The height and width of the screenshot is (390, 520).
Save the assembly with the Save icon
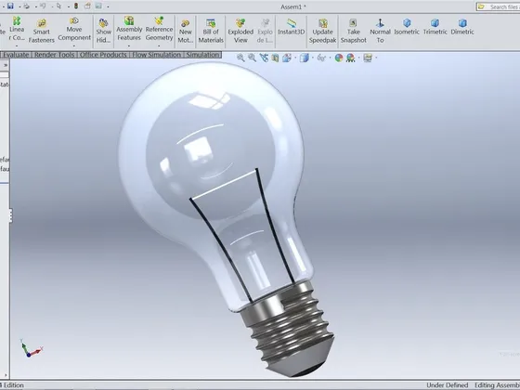(10, 6)
